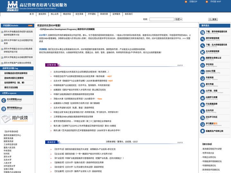The width and height of the screenshot is (231, 173).
Task: Open the 旧版EDP link
Action: 193,2
